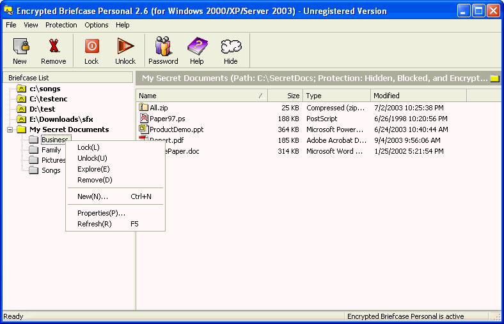Click the folder icon in the path header
504x324 pixels.
[494, 78]
